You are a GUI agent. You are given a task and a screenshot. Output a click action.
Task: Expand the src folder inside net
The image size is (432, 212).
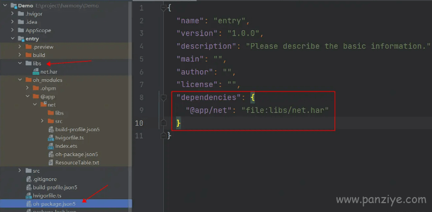(x=42, y=121)
